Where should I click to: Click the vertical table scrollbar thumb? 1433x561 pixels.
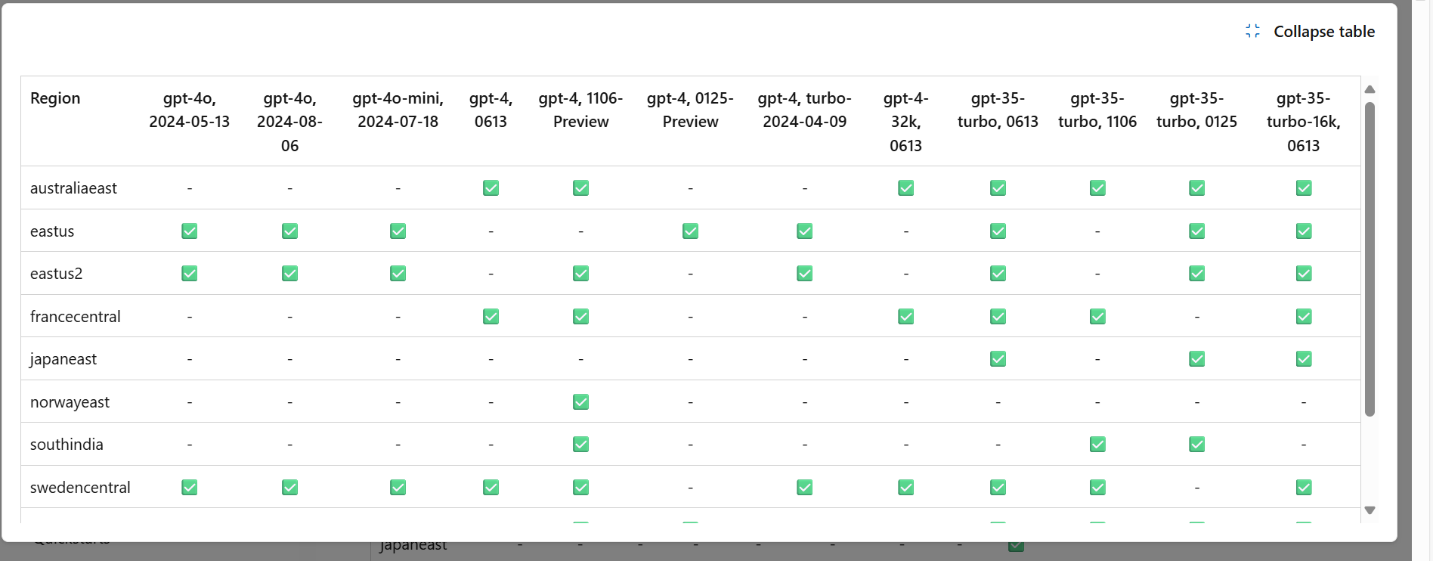click(1370, 259)
